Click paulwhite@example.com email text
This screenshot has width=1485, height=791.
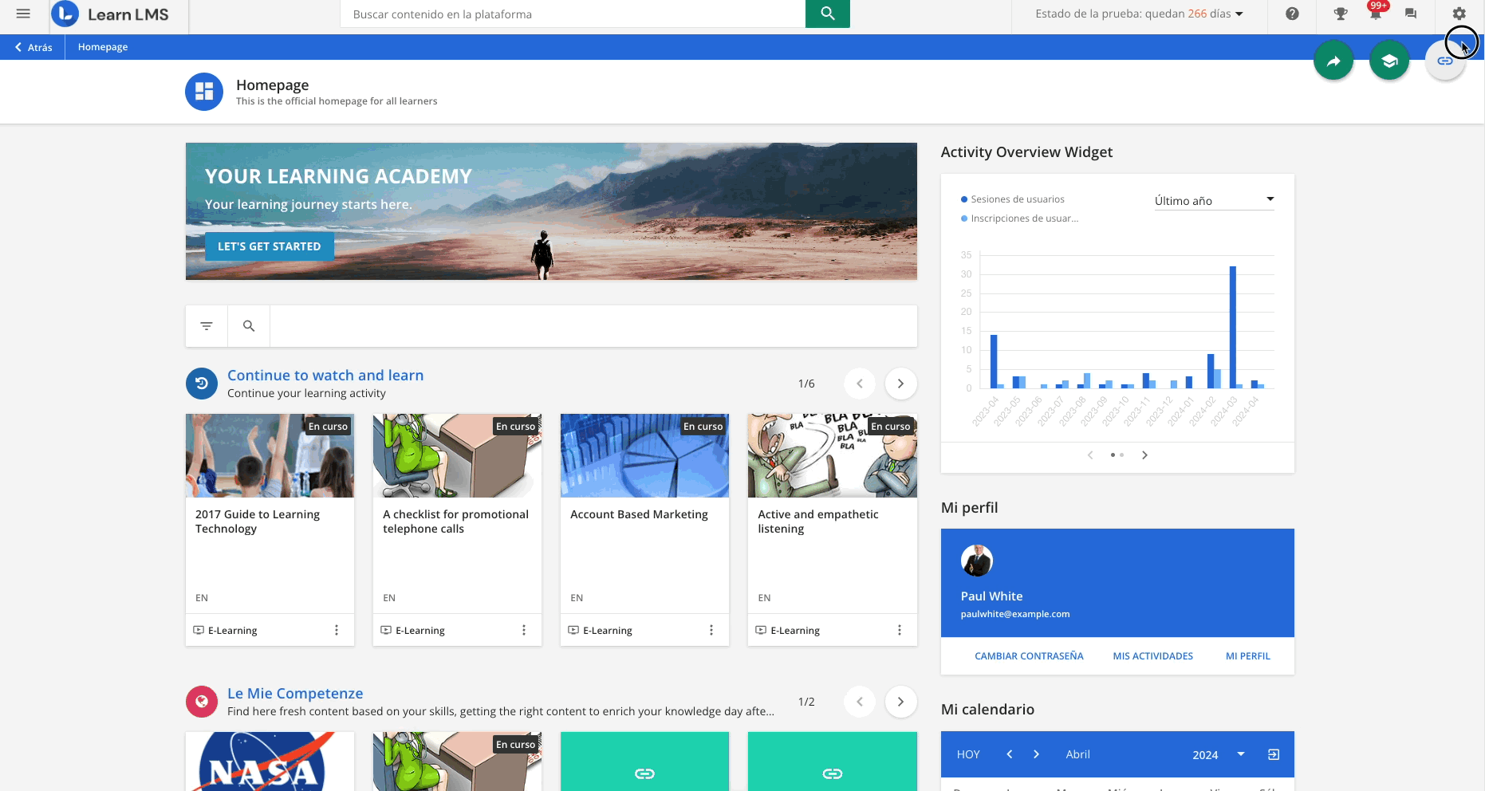(x=1015, y=614)
